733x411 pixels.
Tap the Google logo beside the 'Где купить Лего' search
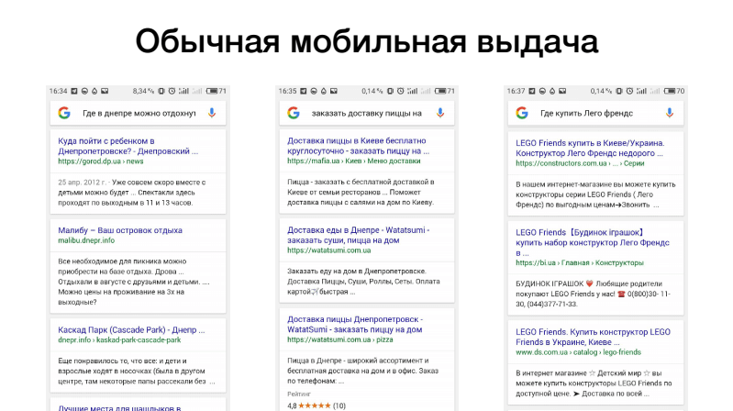coord(522,113)
